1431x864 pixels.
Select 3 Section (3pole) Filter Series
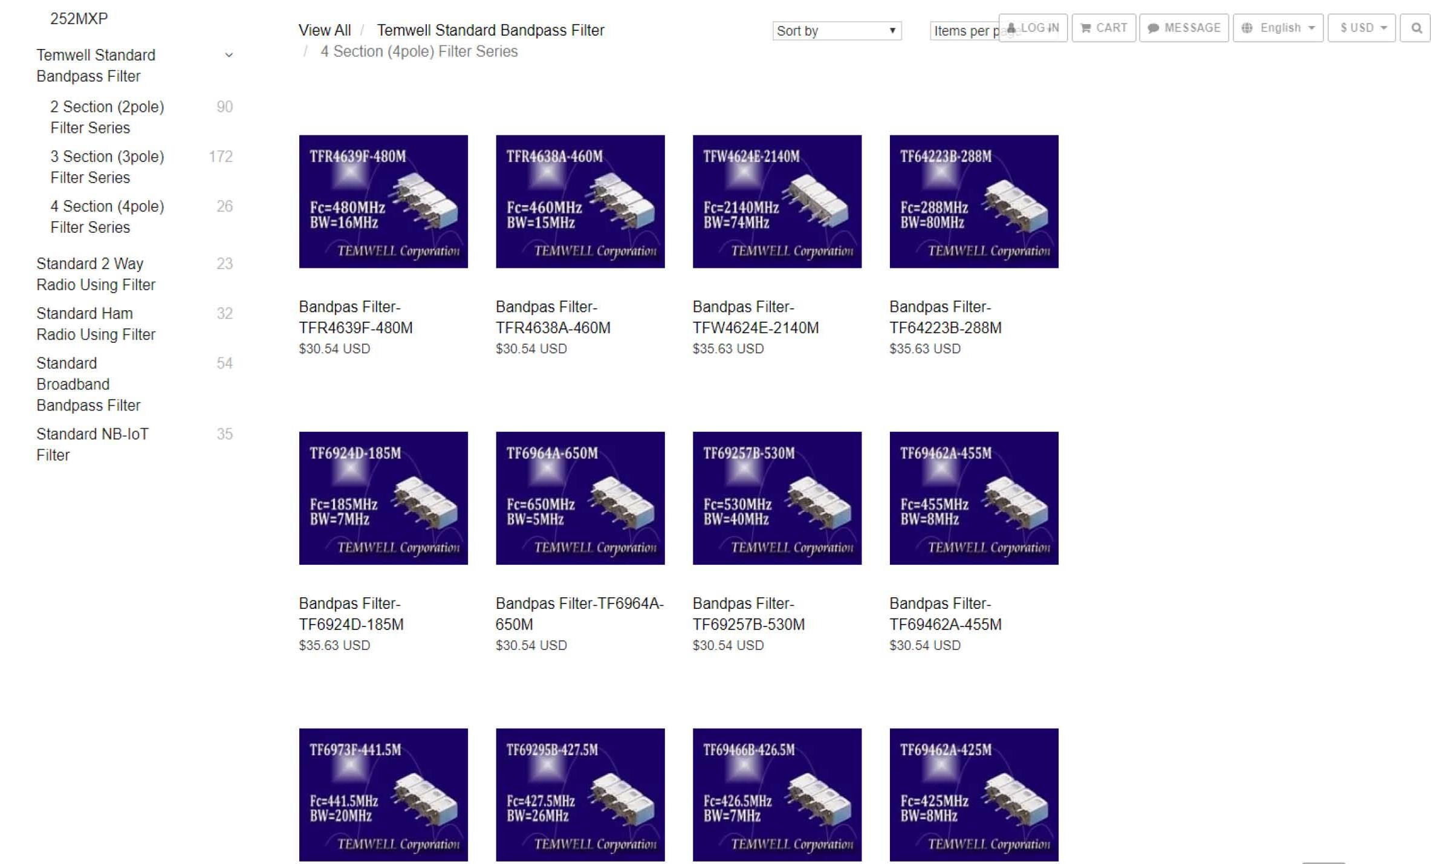(x=107, y=167)
